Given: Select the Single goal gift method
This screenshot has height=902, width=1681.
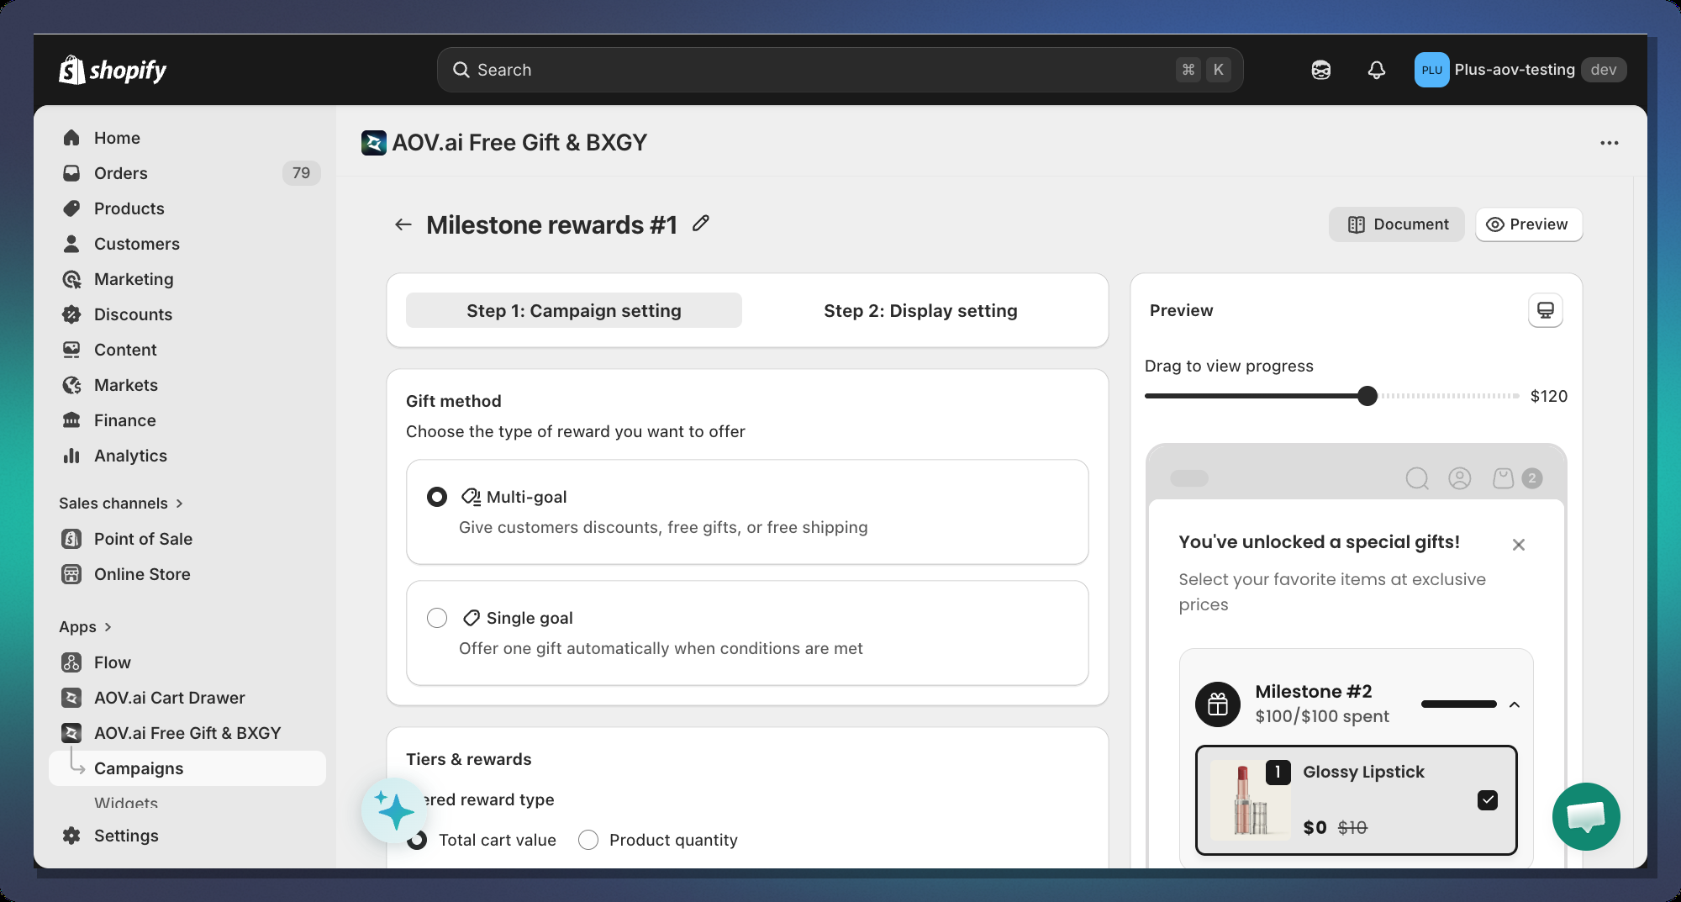Looking at the screenshot, I should 437,618.
